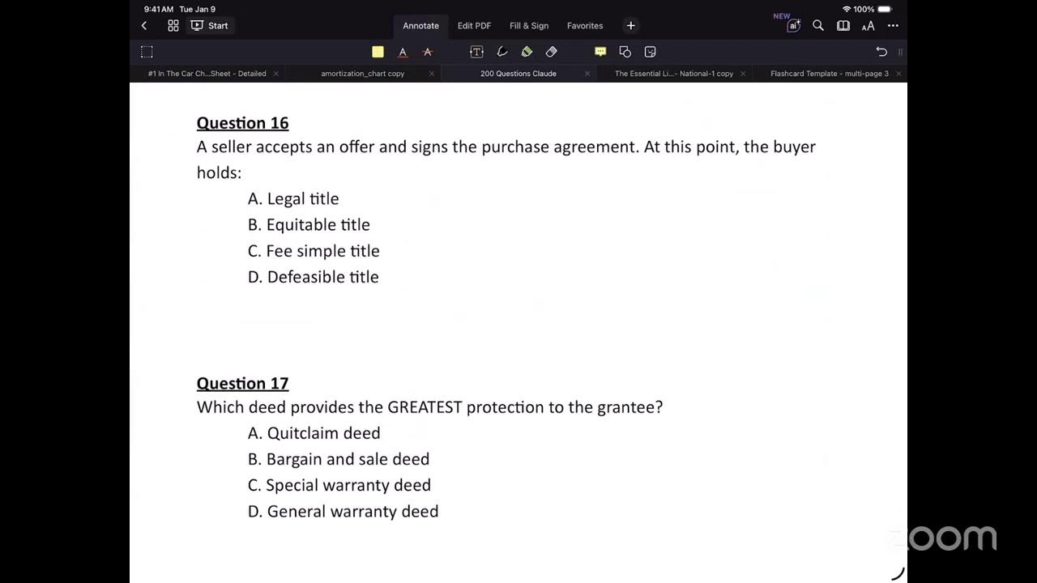This screenshot has height=583, width=1037.
Task: Tap the back chevron arrow
Action: [x=144, y=26]
